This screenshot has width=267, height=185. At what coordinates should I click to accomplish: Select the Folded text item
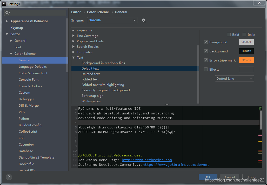click(x=90, y=79)
